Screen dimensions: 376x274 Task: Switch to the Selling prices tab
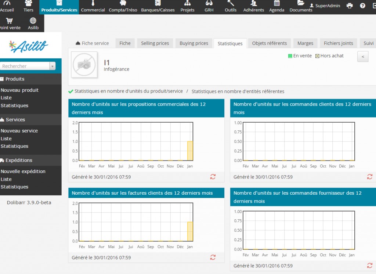point(155,43)
